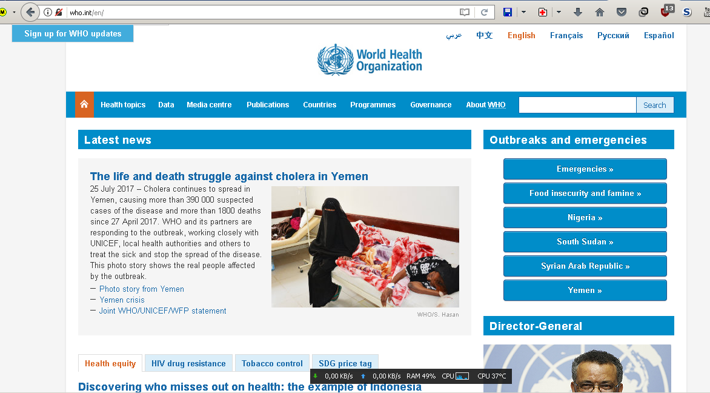This screenshot has height=393, width=710.
Task: Open uBlock shield icon with 13 badge
Action: click(x=666, y=12)
